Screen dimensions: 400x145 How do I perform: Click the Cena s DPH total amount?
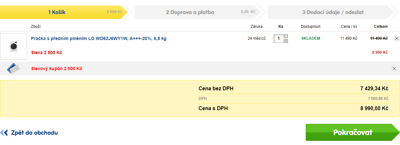tap(374, 109)
